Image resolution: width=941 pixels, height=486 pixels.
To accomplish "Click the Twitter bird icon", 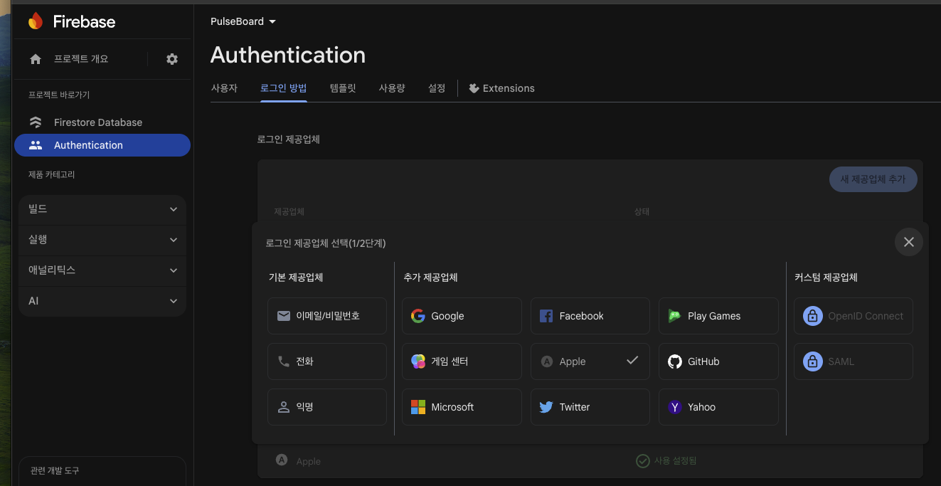I will point(546,407).
